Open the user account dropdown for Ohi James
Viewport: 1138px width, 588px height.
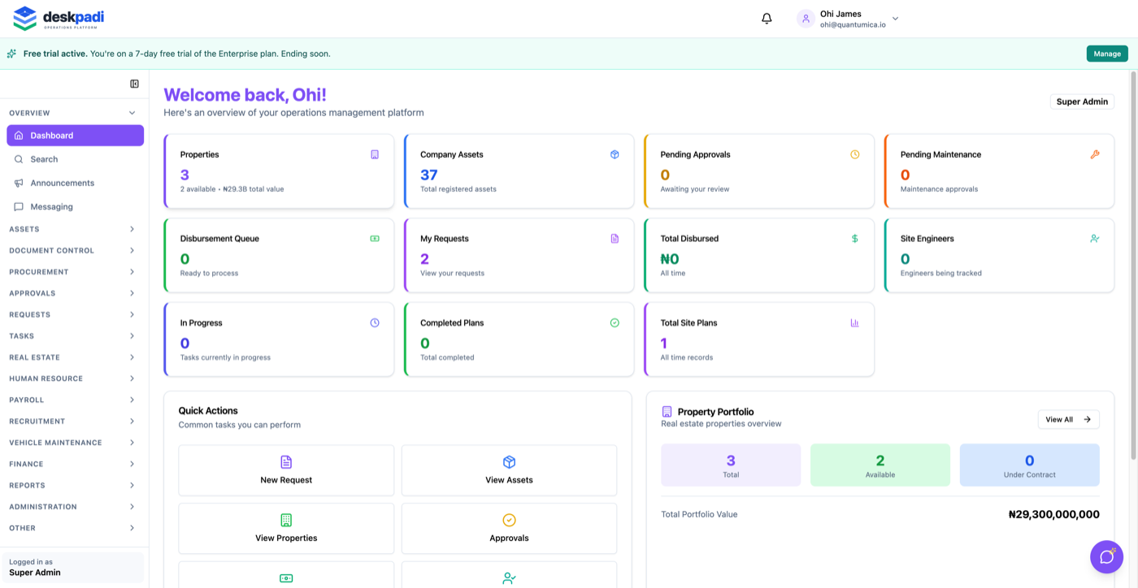coord(845,18)
